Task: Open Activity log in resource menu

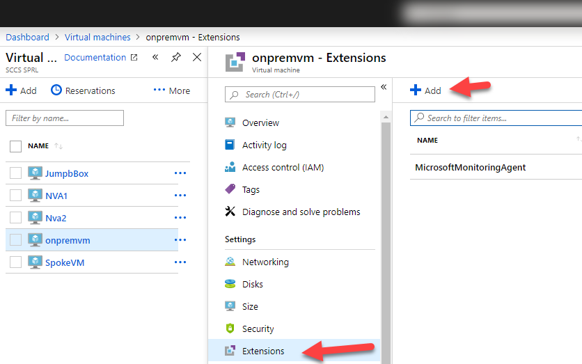Action: click(x=264, y=145)
